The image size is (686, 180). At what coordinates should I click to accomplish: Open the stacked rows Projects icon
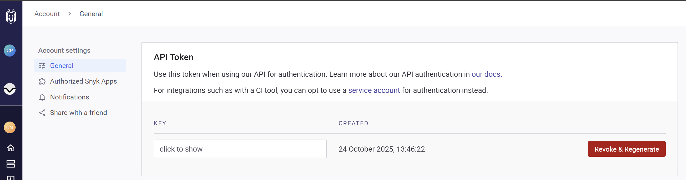(11, 164)
